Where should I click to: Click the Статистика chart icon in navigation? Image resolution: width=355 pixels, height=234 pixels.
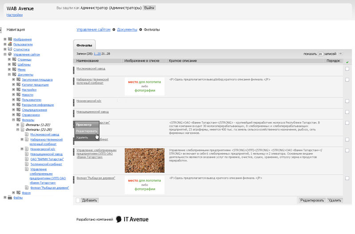[x=10, y=50]
